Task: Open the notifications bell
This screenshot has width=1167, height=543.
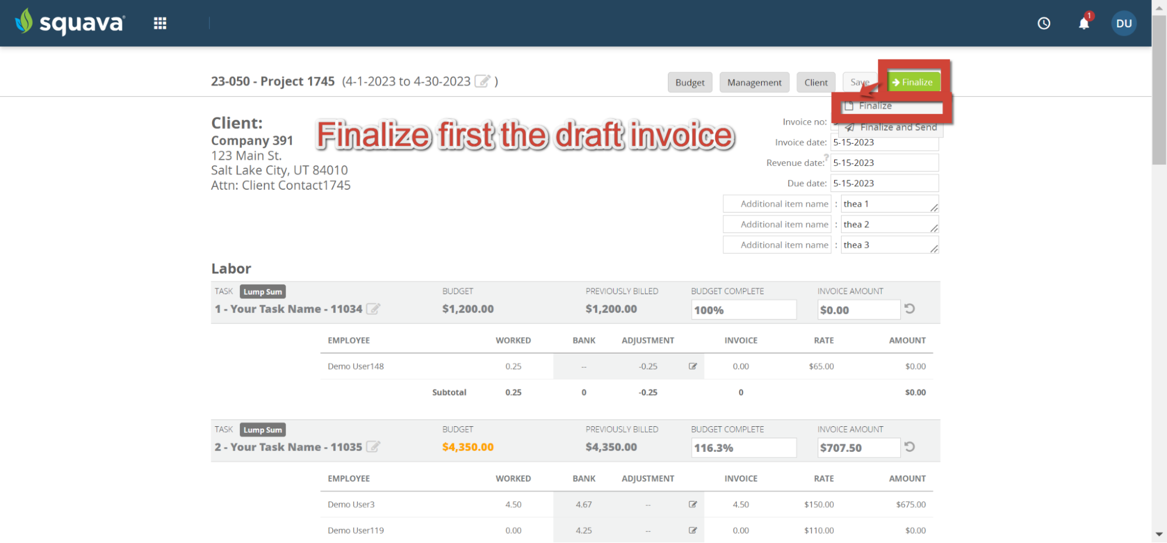Action: [1084, 23]
